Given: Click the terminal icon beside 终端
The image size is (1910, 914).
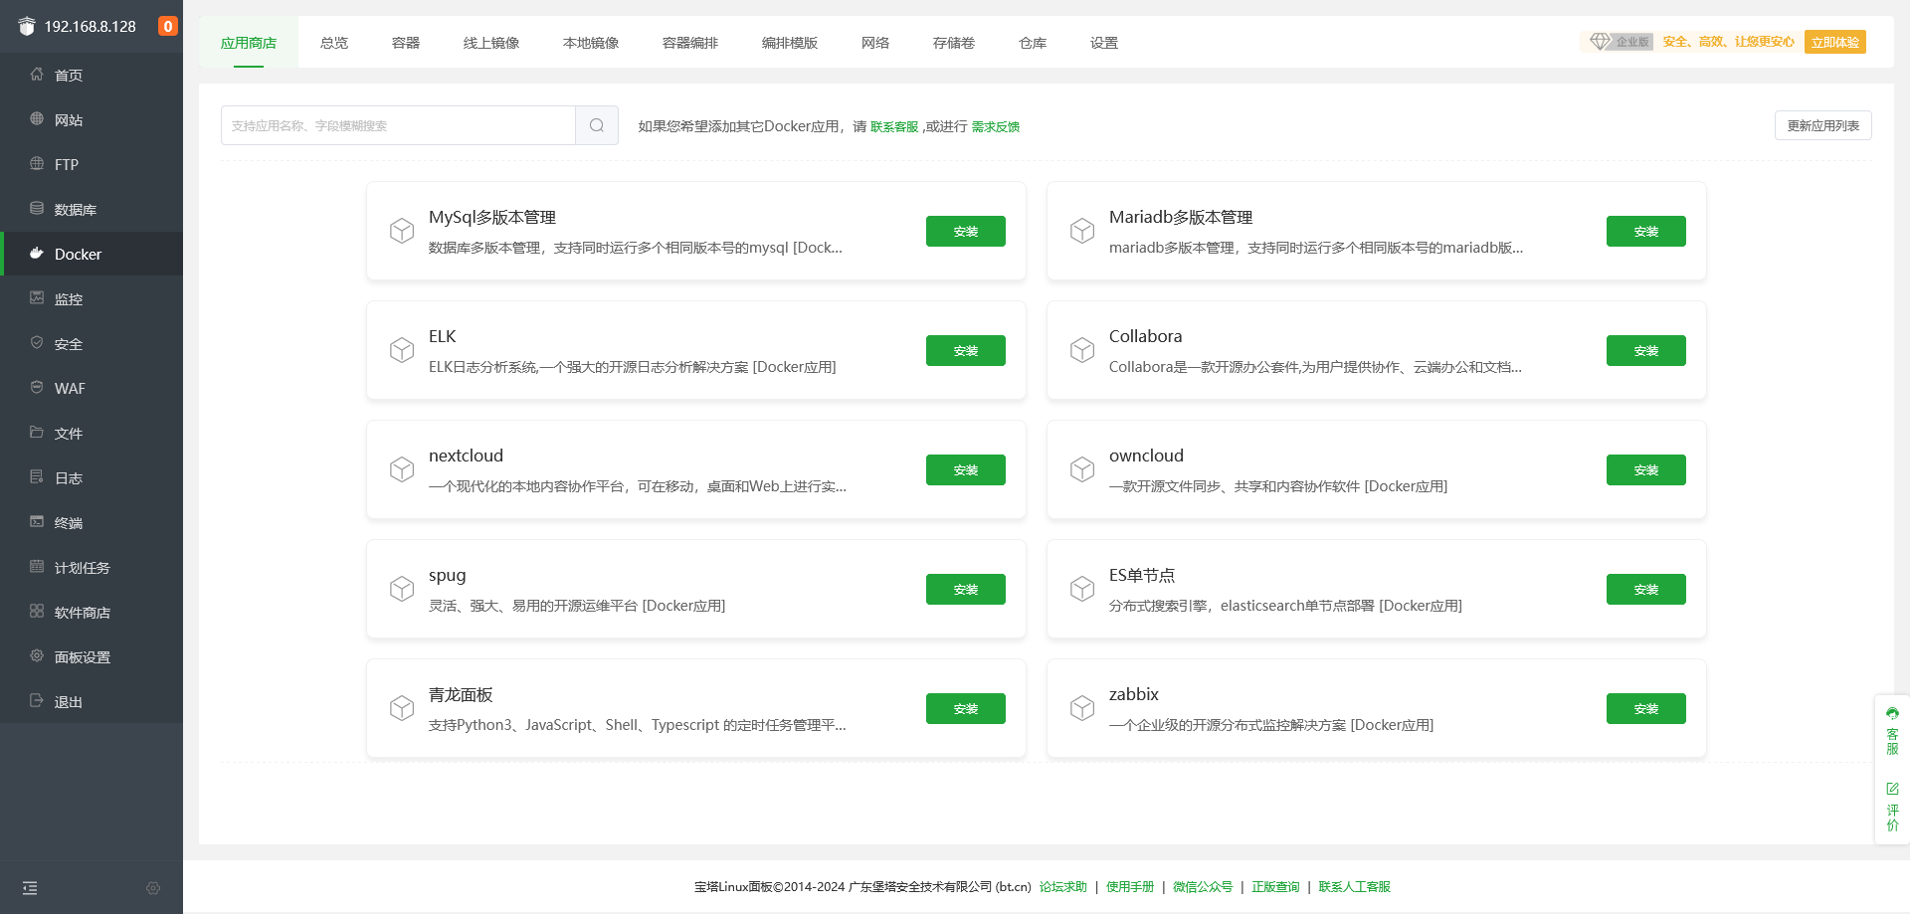Looking at the screenshot, I should tap(37, 522).
